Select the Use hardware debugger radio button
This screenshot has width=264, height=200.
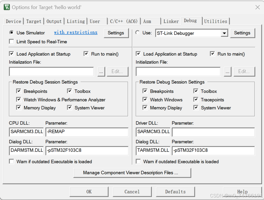click(137, 32)
